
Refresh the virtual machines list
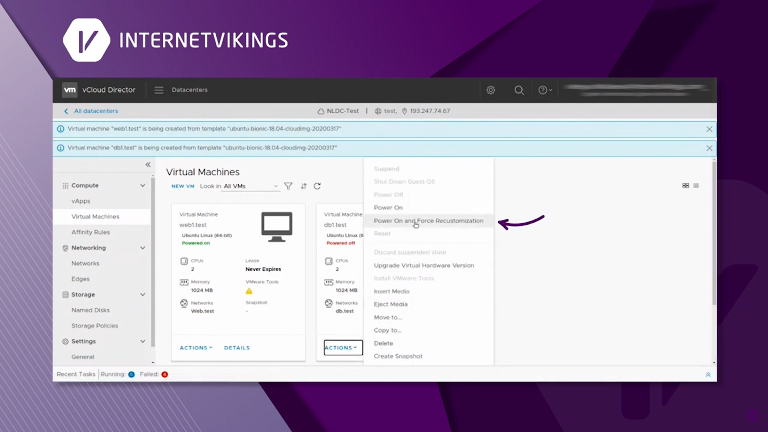click(317, 186)
